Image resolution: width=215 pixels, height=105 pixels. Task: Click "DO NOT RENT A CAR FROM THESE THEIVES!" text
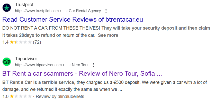coord(51,28)
